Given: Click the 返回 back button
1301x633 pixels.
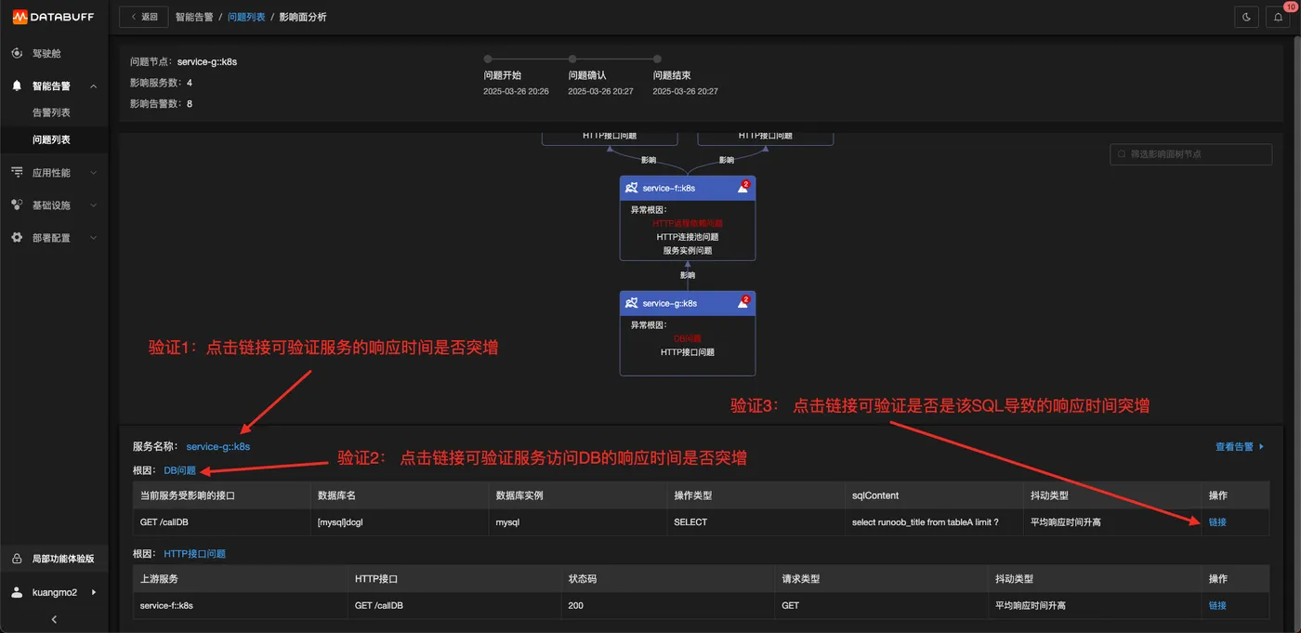Looking at the screenshot, I should [144, 17].
